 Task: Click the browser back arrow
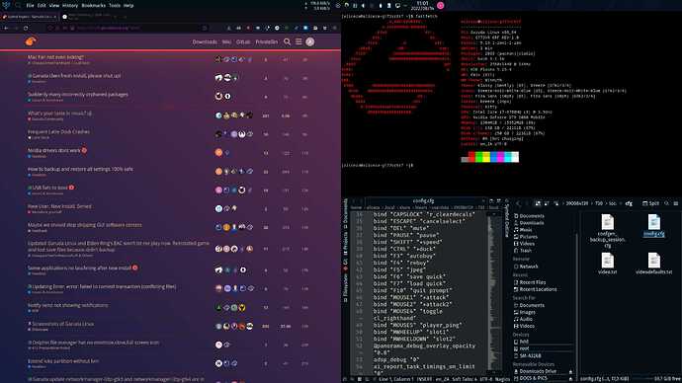6,28
